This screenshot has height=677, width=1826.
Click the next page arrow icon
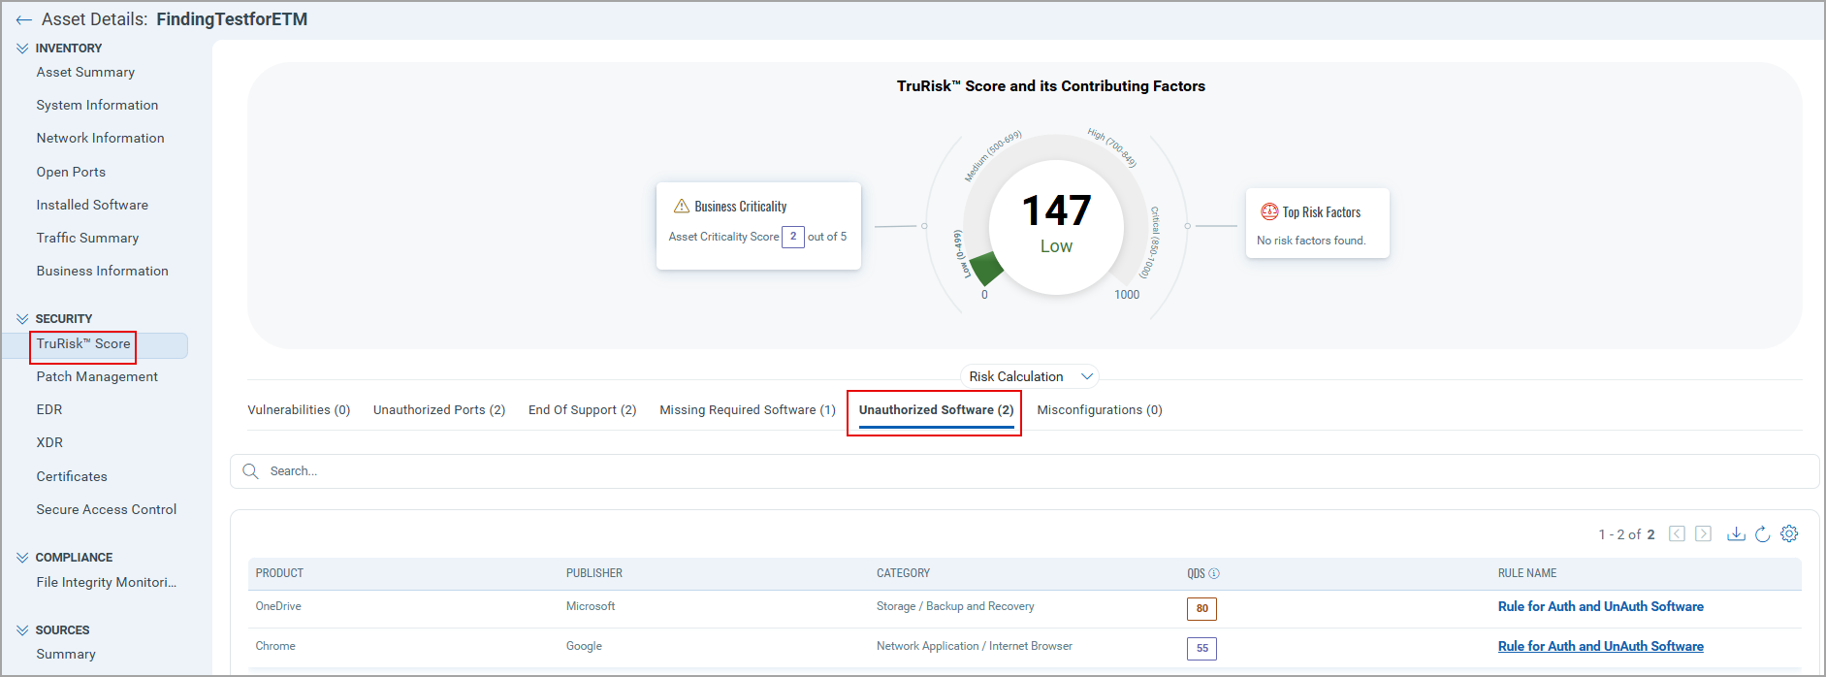tap(1703, 533)
